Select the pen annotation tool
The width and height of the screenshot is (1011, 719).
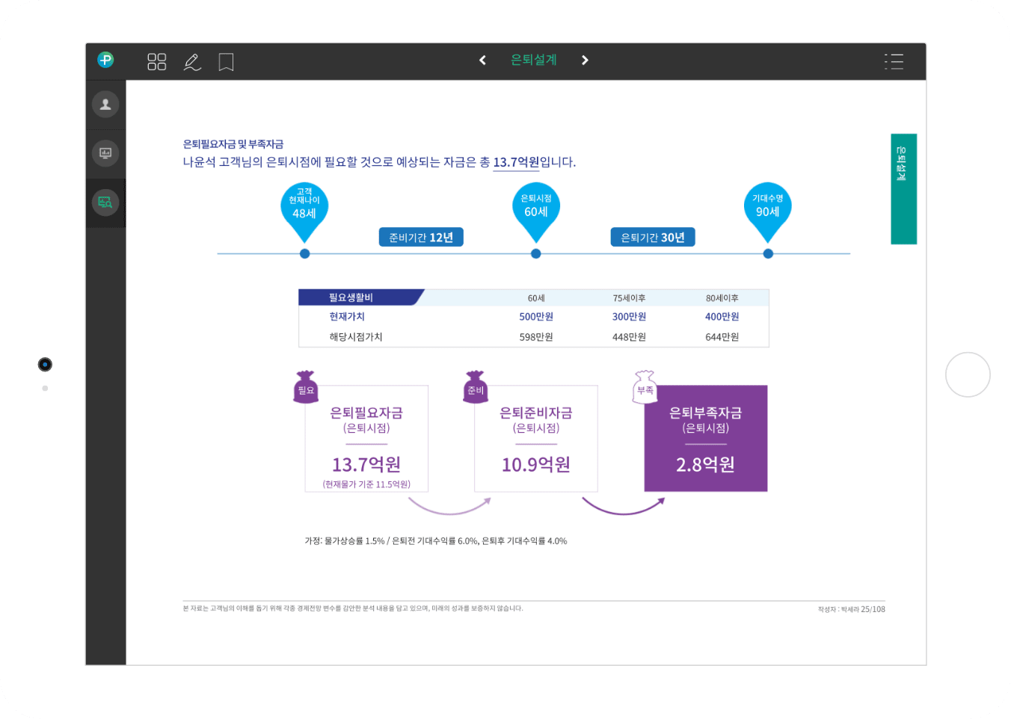[192, 62]
